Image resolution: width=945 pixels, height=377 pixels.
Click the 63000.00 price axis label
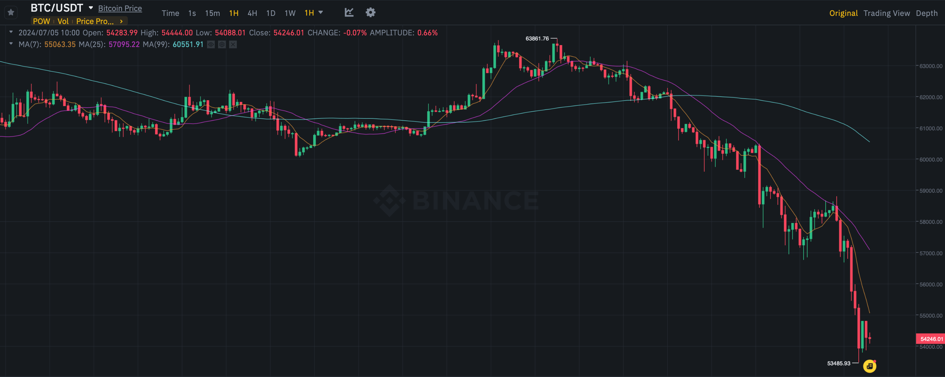pyautogui.click(x=931, y=66)
